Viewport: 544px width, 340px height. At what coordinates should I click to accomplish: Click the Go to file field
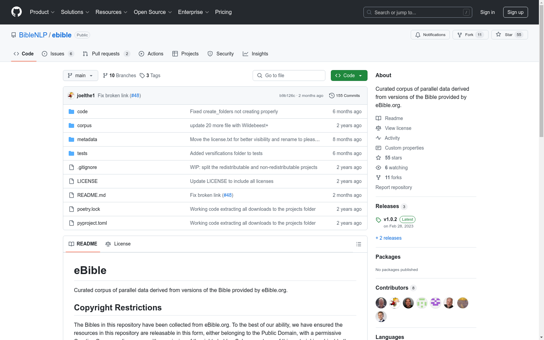[289, 75]
